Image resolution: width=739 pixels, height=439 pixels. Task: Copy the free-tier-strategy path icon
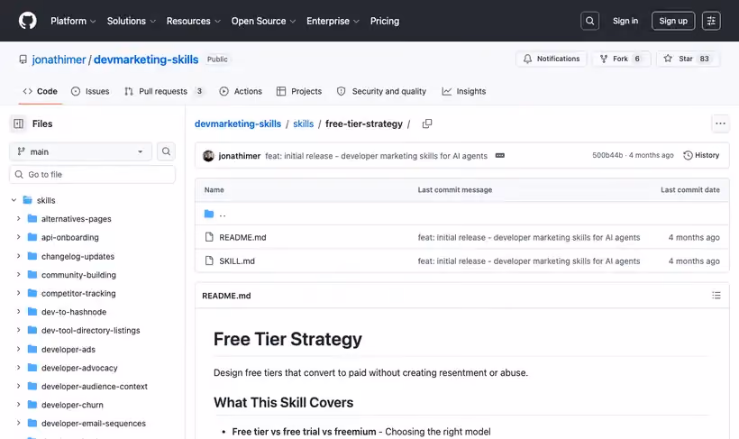(427, 123)
